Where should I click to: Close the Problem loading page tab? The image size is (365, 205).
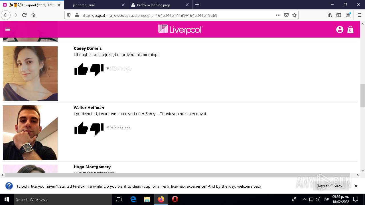coord(187,5)
